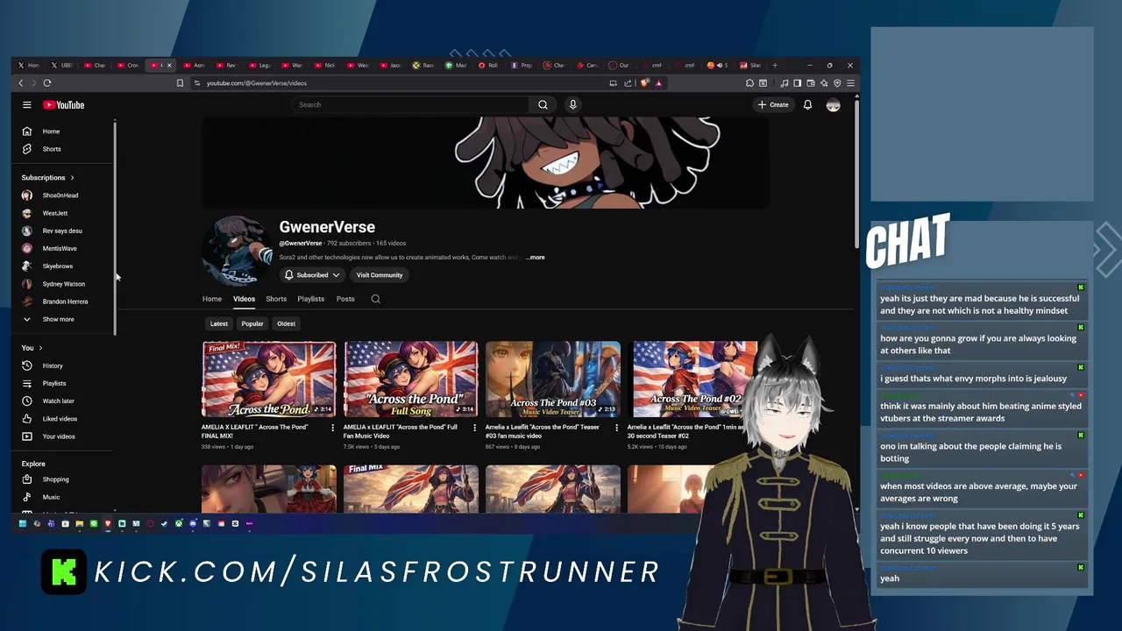
Task: Open the ShoeOnHead subscription
Action: click(60, 195)
